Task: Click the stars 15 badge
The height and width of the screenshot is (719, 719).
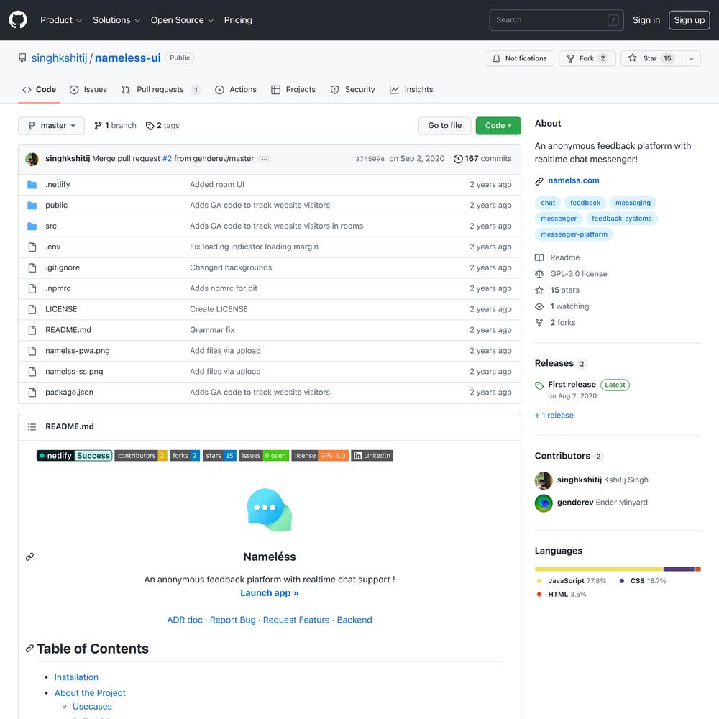Action: pyautogui.click(x=219, y=455)
